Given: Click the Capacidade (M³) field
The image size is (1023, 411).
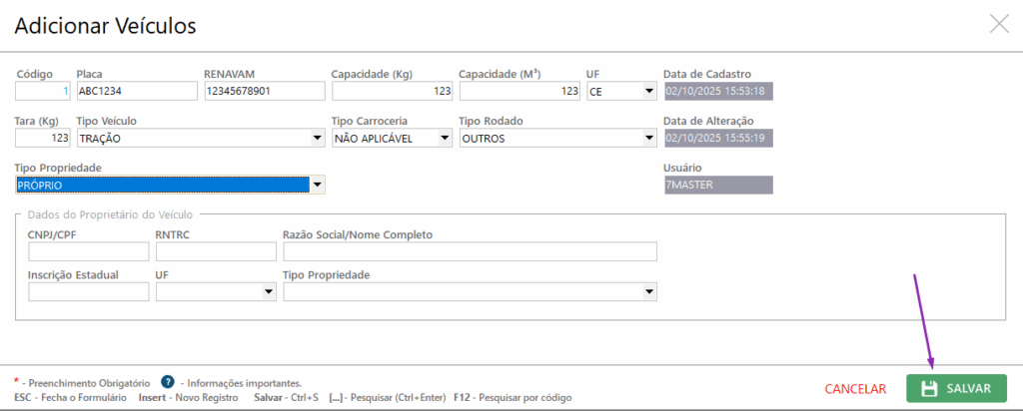Looking at the screenshot, I should coord(519,92).
